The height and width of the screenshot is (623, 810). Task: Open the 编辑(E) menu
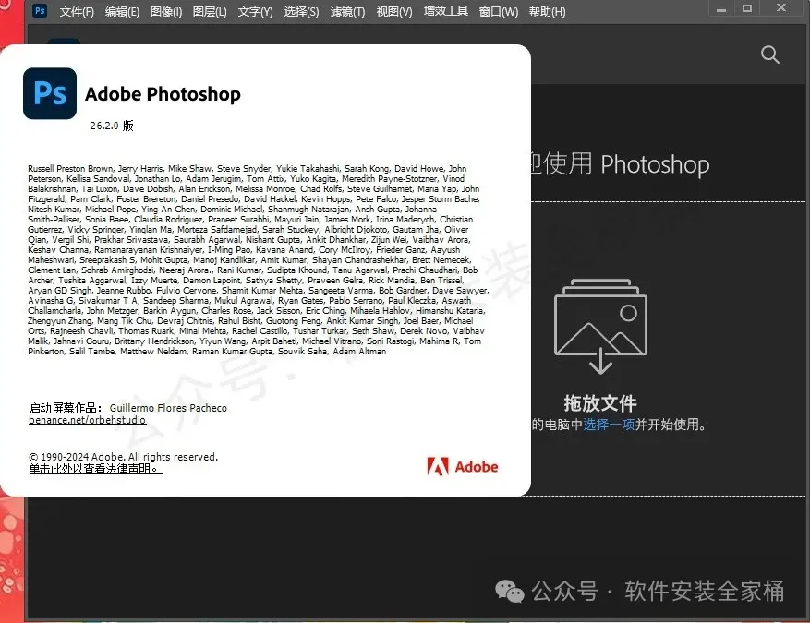(122, 11)
